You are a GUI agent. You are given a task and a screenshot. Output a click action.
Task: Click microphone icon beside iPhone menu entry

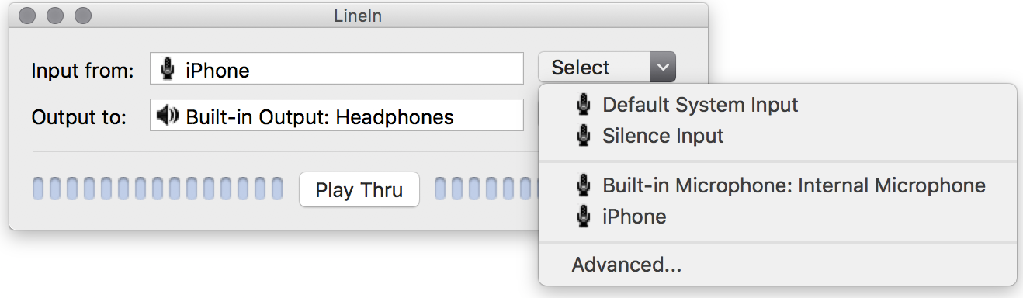click(x=583, y=217)
